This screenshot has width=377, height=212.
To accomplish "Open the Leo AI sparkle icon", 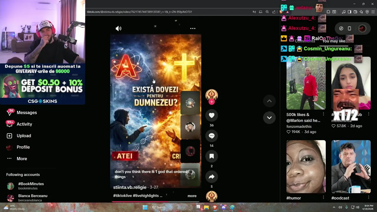I will point(361,12).
